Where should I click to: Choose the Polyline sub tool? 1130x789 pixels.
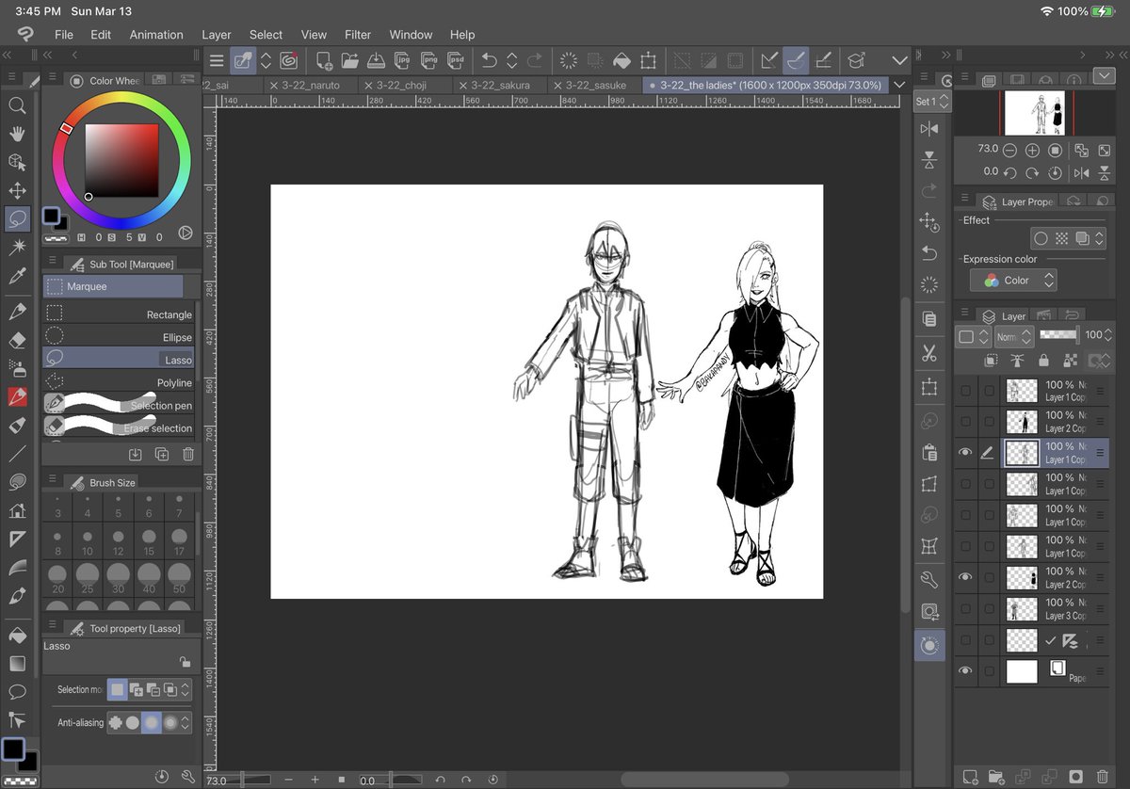(x=118, y=382)
